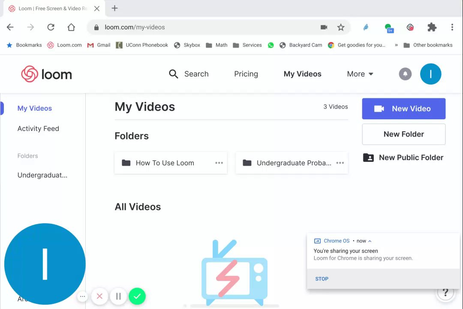Go to Pricing in the header
Image resolution: width=463 pixels, height=309 pixels.
(246, 74)
